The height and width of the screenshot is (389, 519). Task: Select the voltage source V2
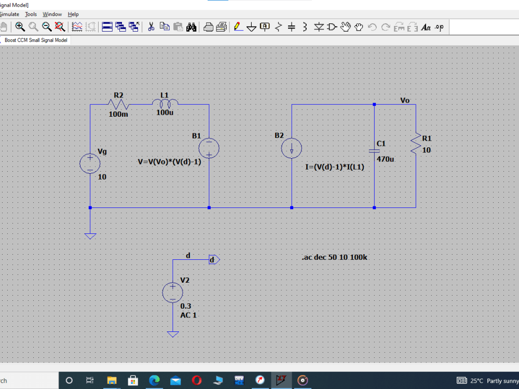172,292
